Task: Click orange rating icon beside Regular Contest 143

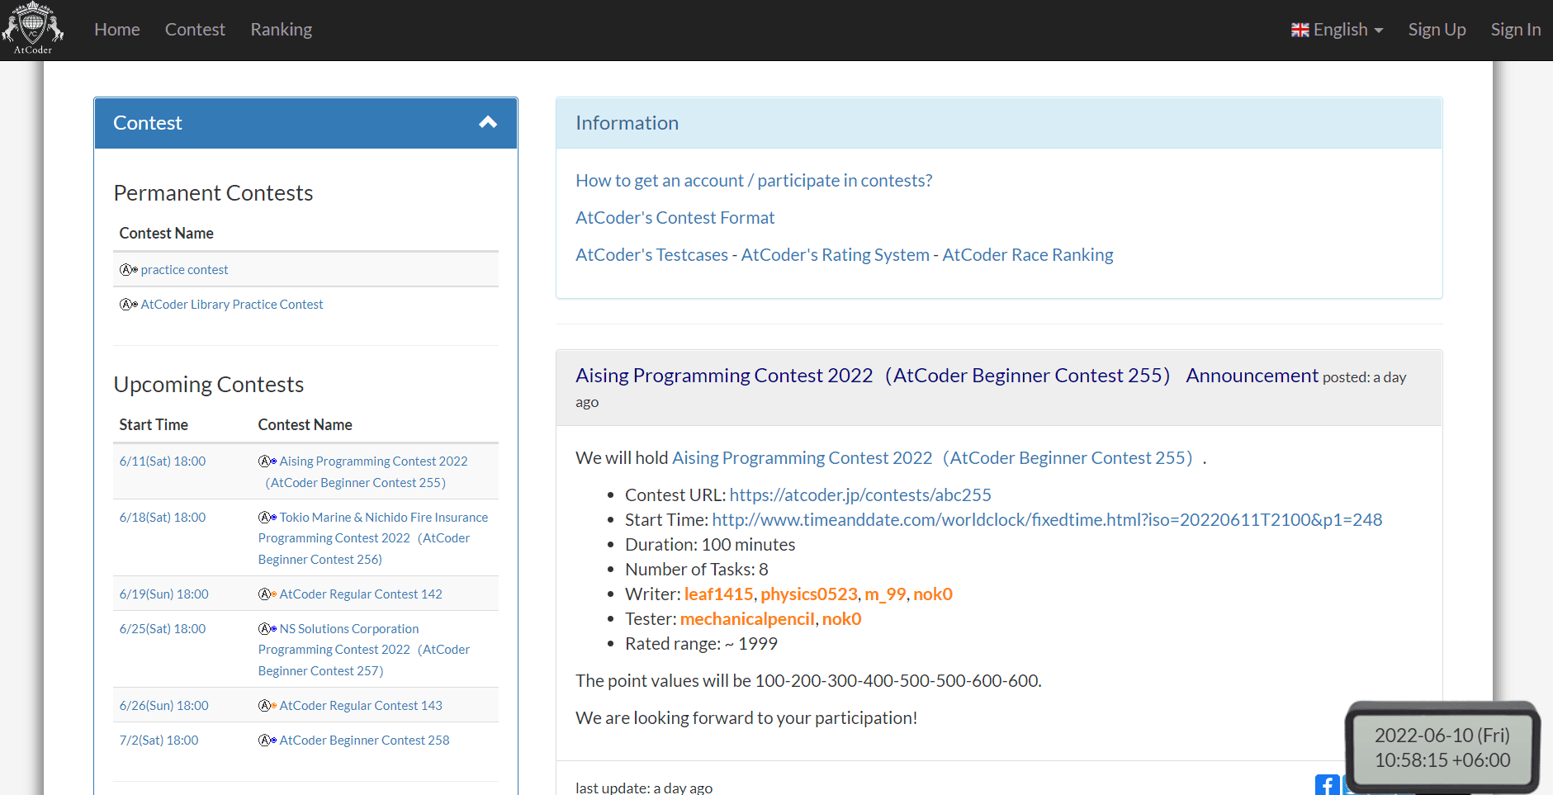Action: [x=268, y=706]
